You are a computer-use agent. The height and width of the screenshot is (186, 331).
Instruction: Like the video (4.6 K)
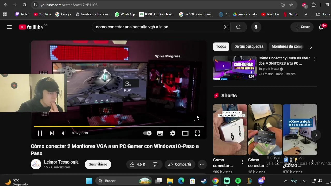(x=138, y=164)
